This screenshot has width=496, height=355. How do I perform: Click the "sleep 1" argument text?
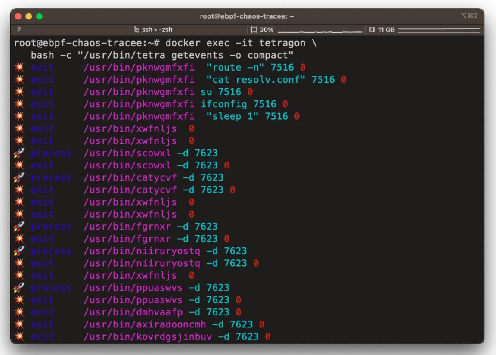click(x=232, y=116)
